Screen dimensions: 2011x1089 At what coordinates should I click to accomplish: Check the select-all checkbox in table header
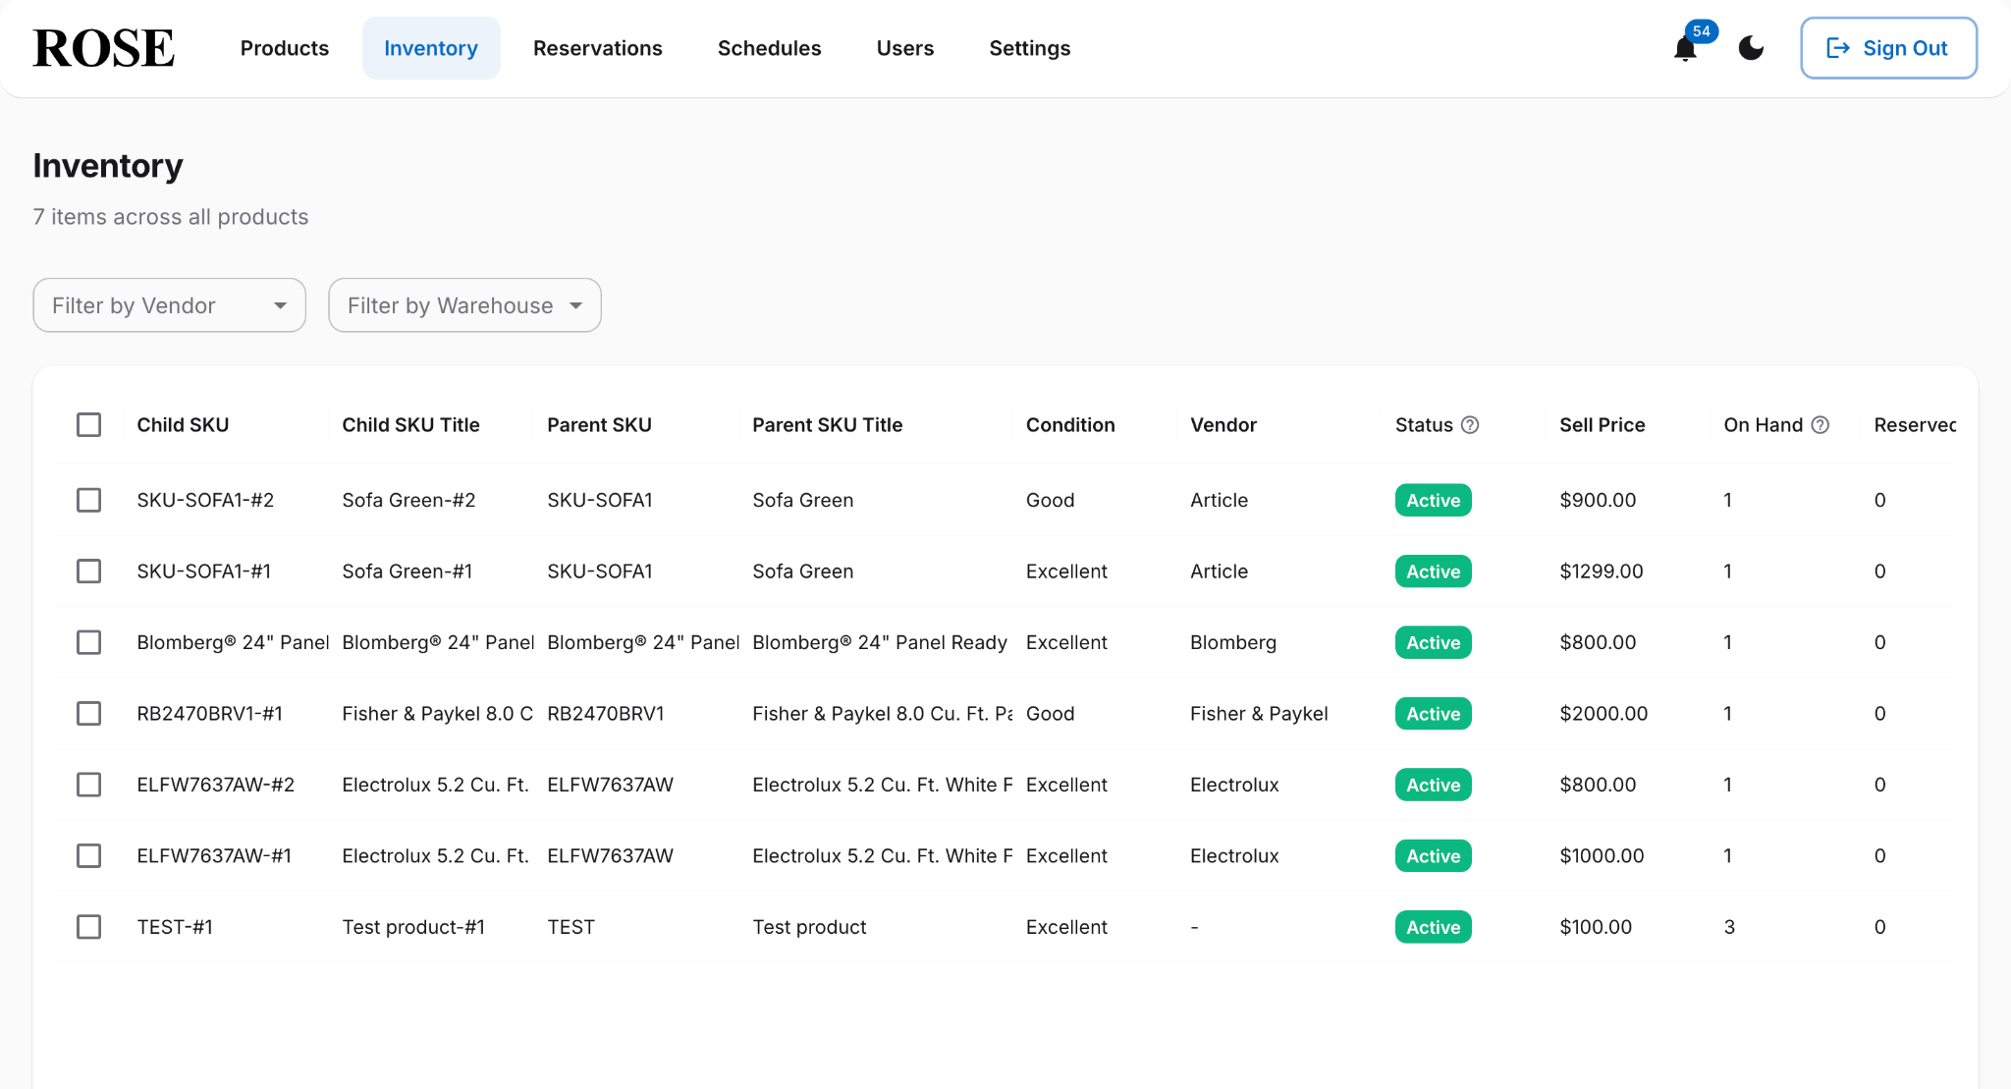[x=88, y=424]
